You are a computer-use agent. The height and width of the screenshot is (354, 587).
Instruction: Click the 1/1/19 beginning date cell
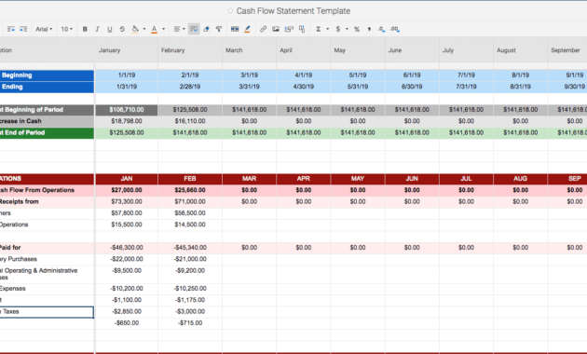click(x=126, y=75)
